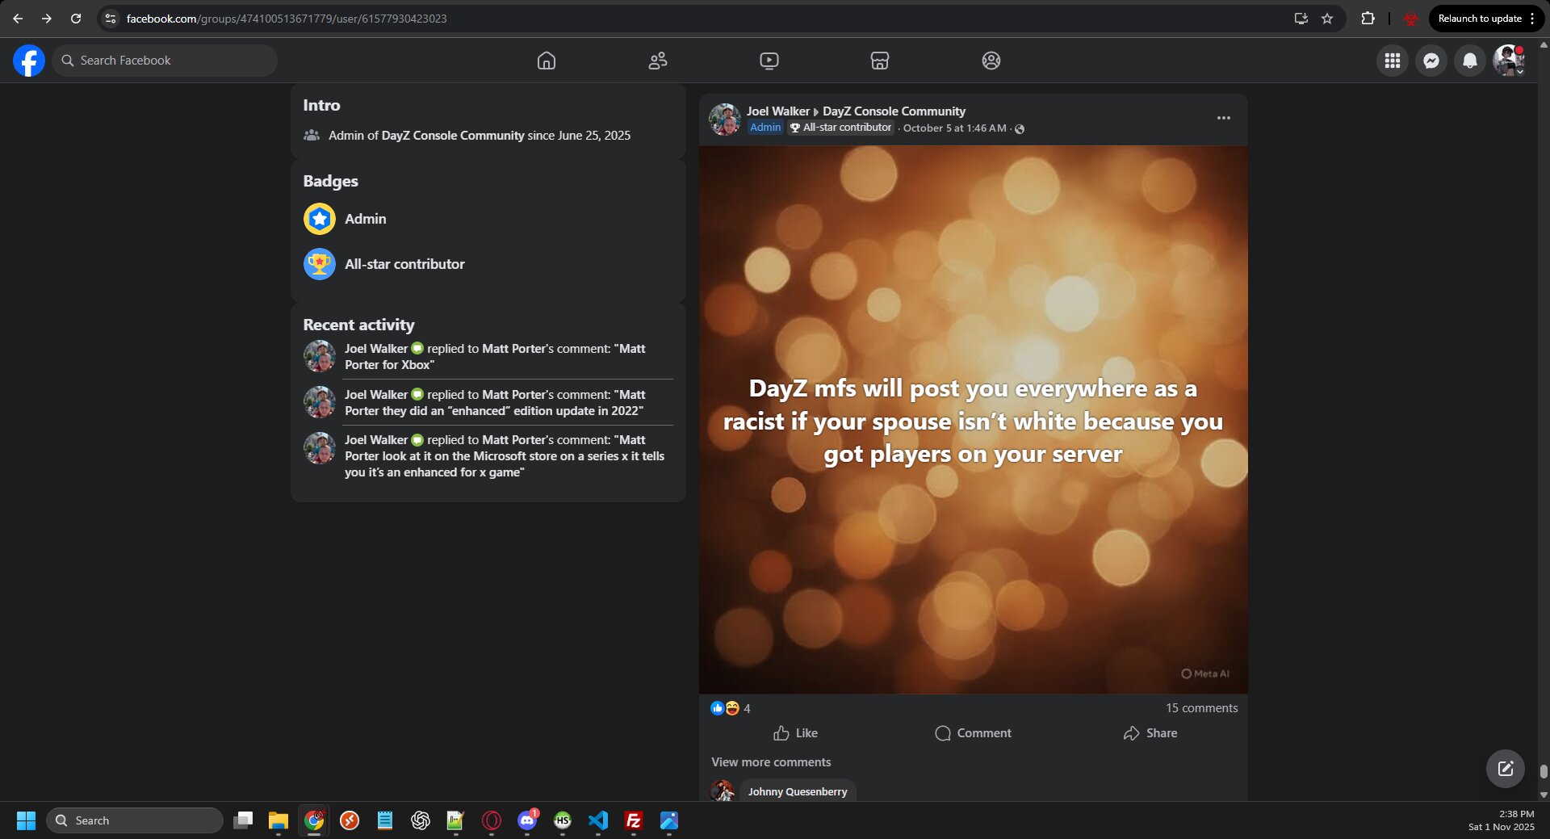Open the 'Microsoft store on a series x' activity entry
The image size is (1550, 839).
pyautogui.click(x=488, y=456)
